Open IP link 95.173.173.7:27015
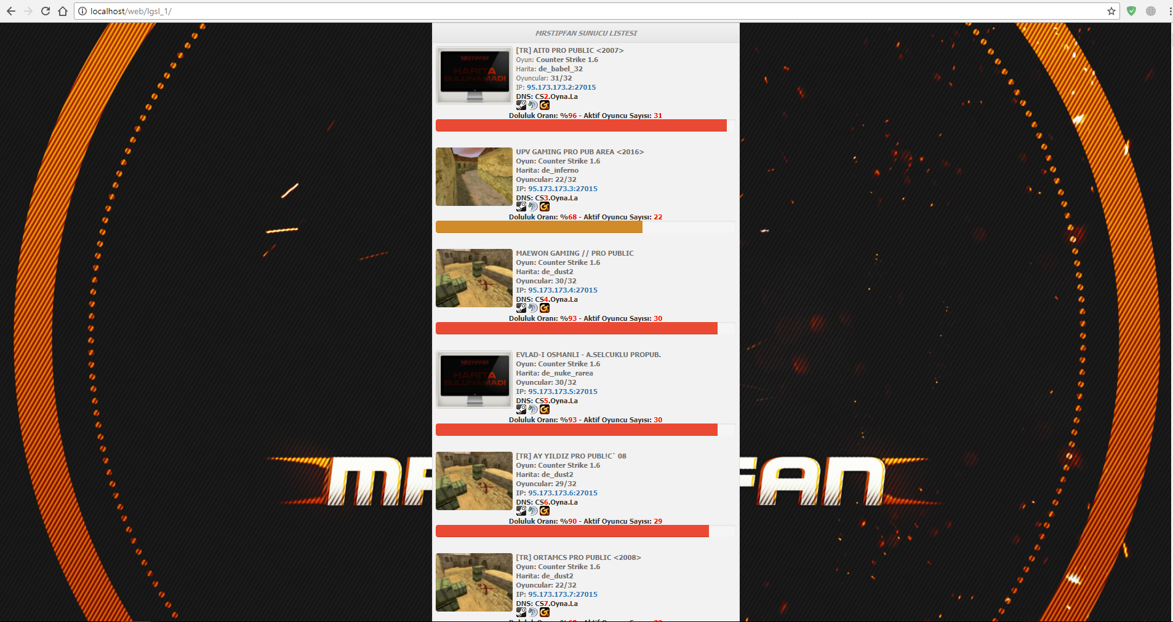 562,594
